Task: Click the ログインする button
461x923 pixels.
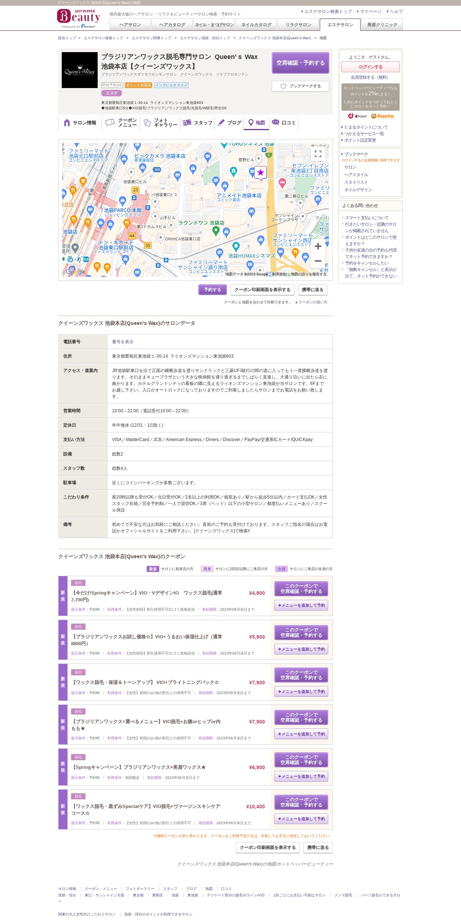Action: tap(371, 67)
